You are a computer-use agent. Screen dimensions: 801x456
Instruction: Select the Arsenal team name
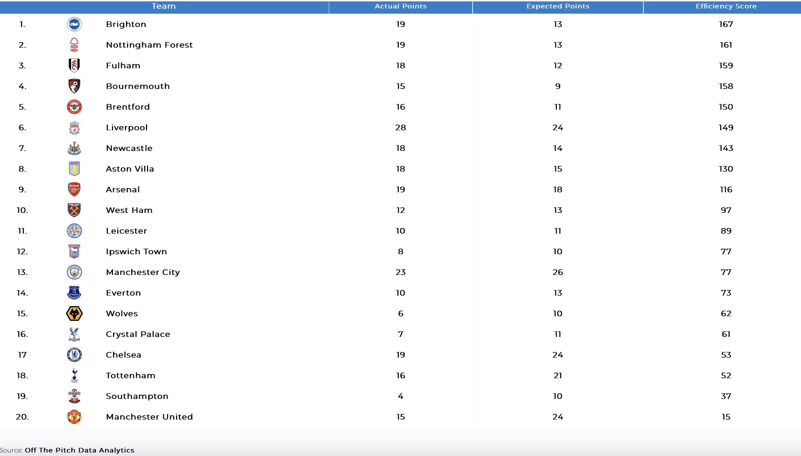click(123, 189)
